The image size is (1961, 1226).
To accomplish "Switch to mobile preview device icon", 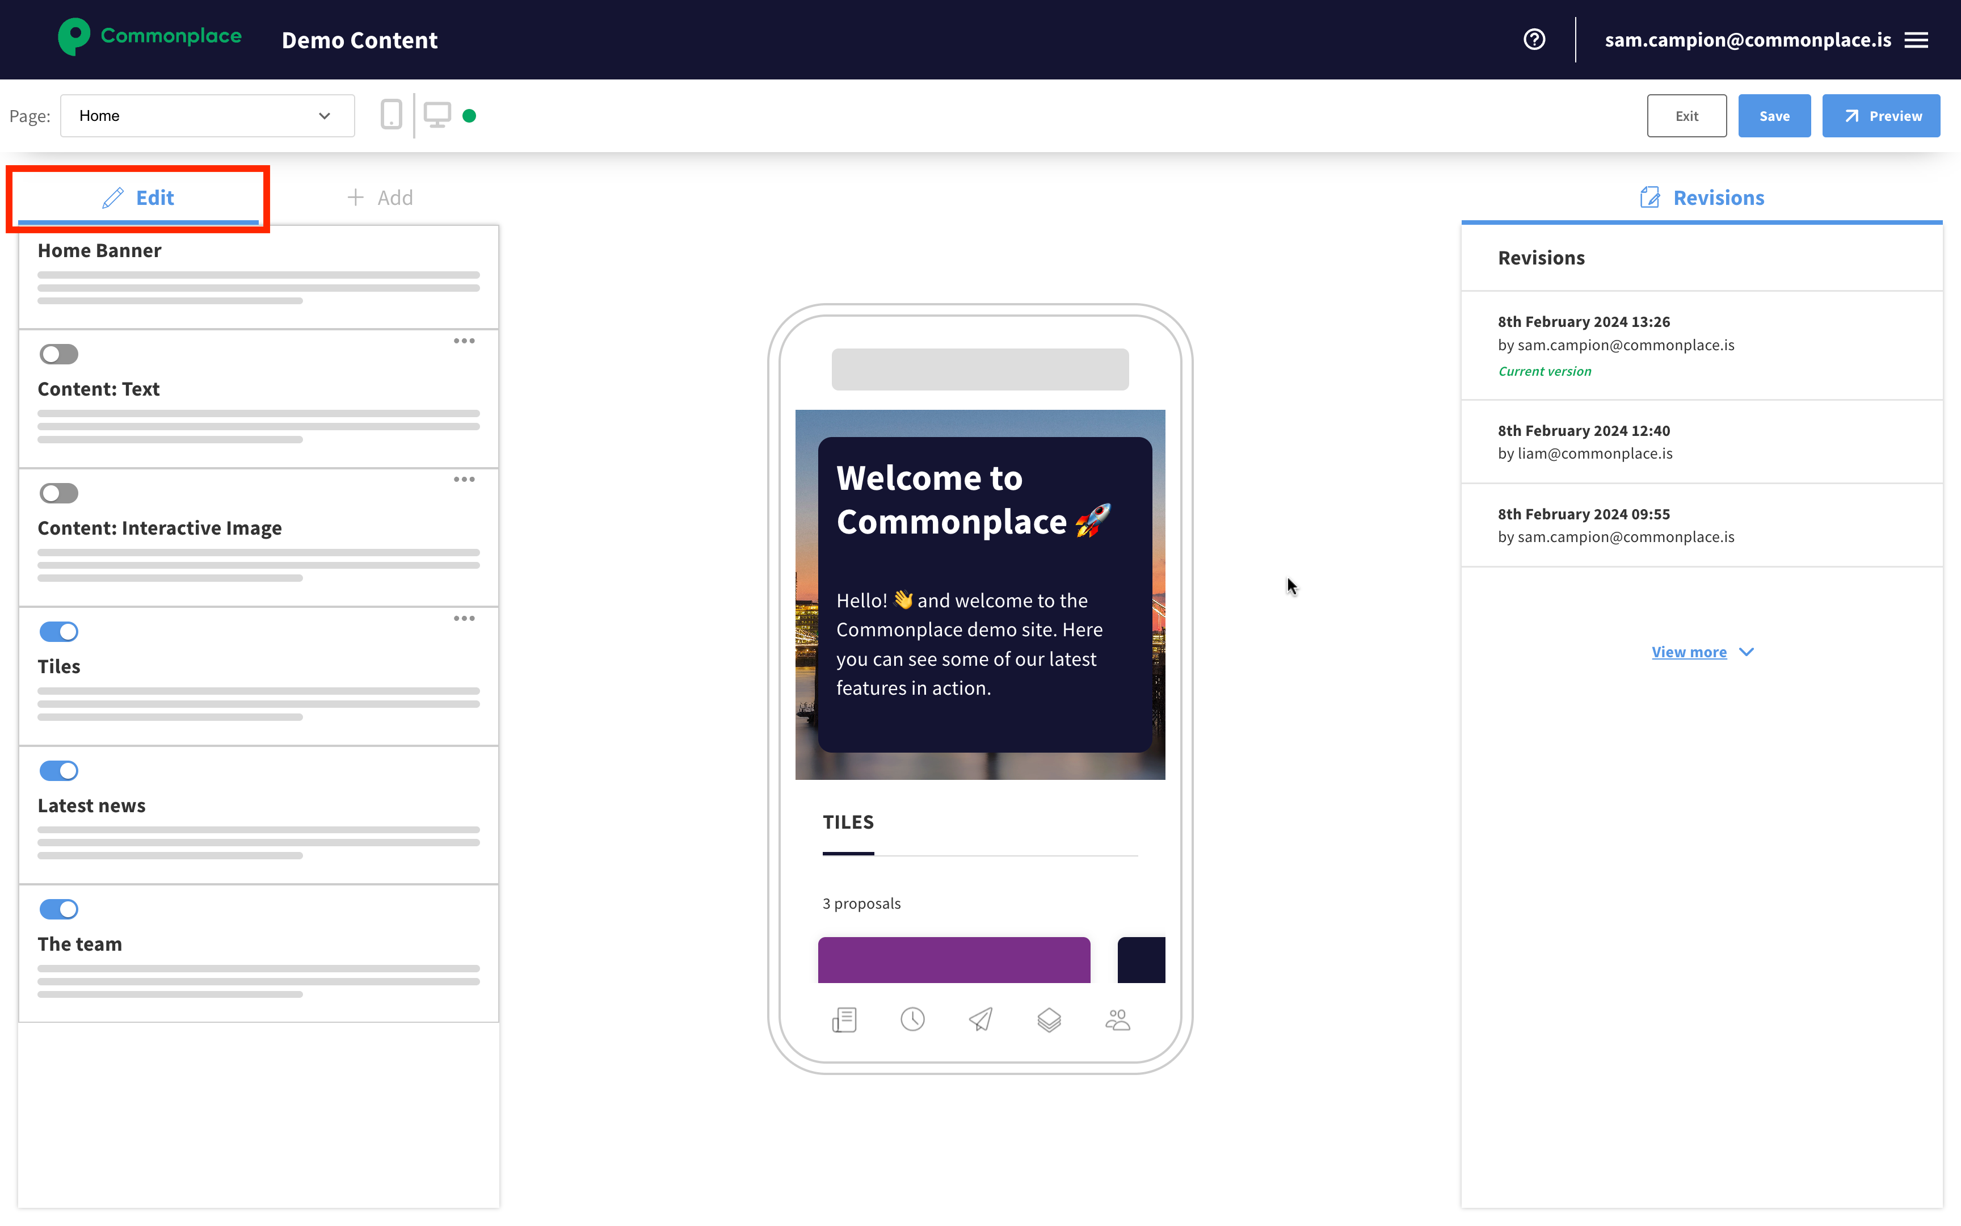I will (390, 115).
